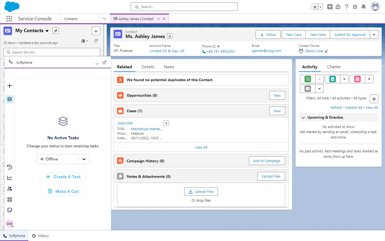Open activity timeline filter settings gear

[x=374, y=99]
